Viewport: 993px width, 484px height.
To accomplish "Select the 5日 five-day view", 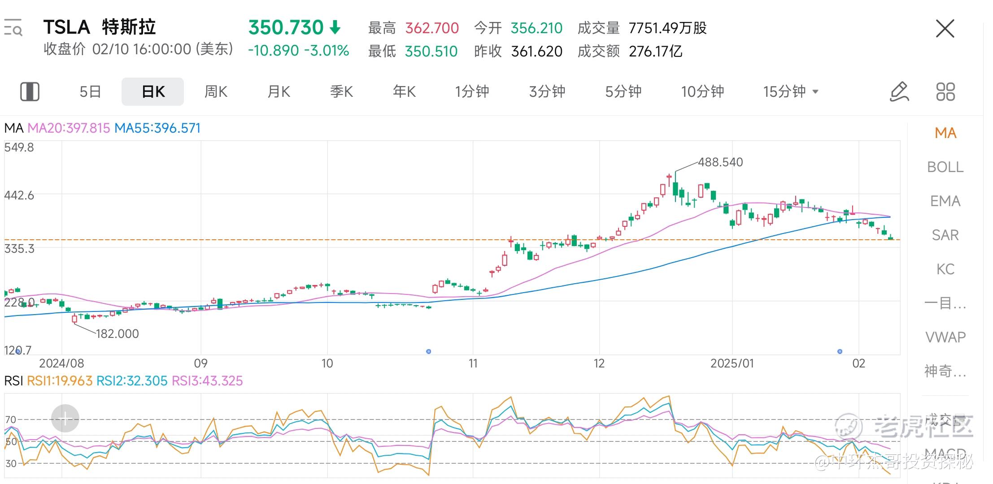I will pos(90,91).
